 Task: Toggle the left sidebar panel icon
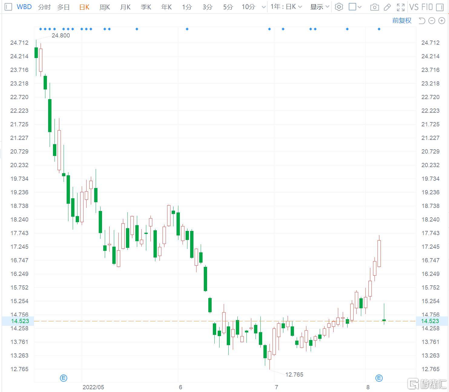point(8,7)
